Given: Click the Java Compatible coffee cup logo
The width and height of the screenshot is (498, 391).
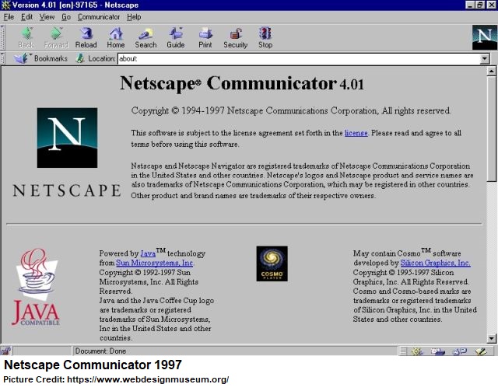Looking at the screenshot, I should click(x=36, y=286).
